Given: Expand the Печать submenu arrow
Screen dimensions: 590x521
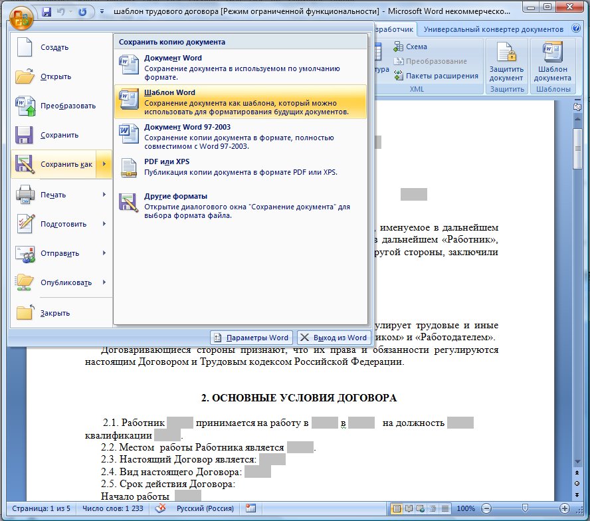Looking at the screenshot, I should point(104,195).
